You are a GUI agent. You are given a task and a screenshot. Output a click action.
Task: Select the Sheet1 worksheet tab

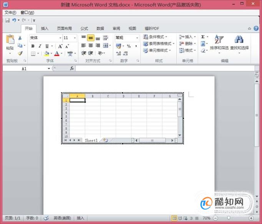pyautogui.click(x=91, y=140)
